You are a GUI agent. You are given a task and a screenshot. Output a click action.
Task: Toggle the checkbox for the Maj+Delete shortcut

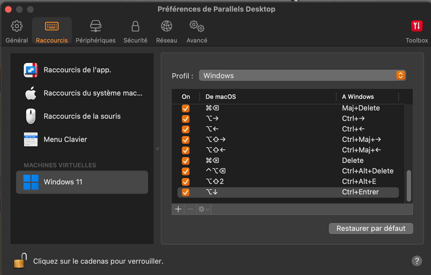tap(186, 108)
